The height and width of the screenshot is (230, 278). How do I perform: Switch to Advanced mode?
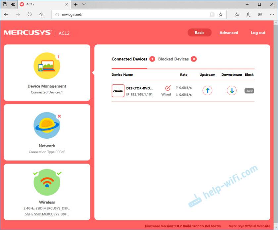[229, 33]
